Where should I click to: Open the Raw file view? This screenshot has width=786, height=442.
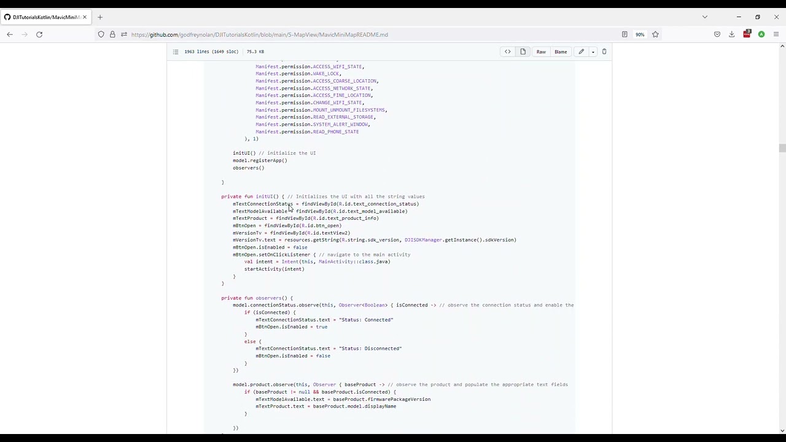click(541, 52)
